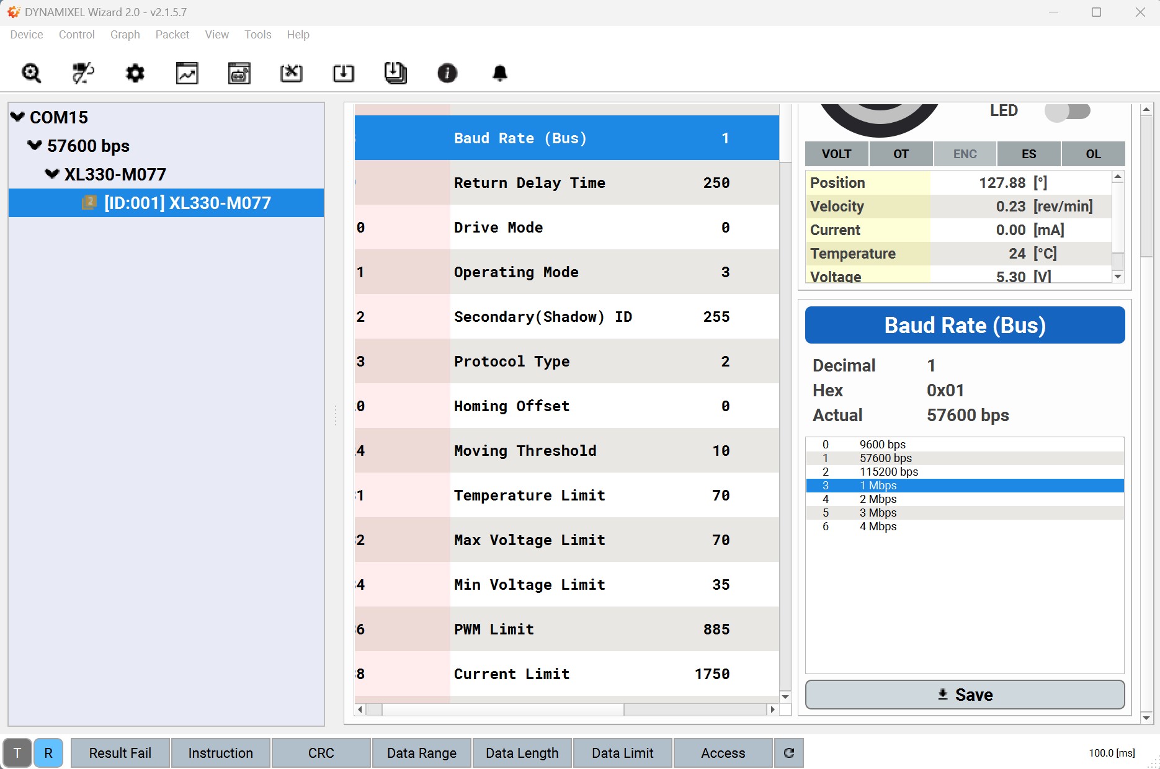Click the Result Fail status button
The height and width of the screenshot is (769, 1160).
[120, 753]
